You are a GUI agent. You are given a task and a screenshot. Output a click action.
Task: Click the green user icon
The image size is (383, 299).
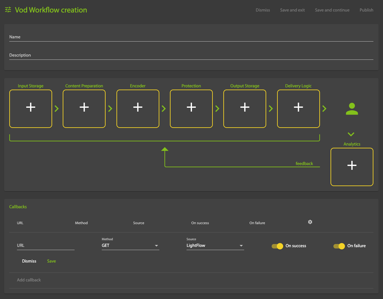tap(352, 109)
